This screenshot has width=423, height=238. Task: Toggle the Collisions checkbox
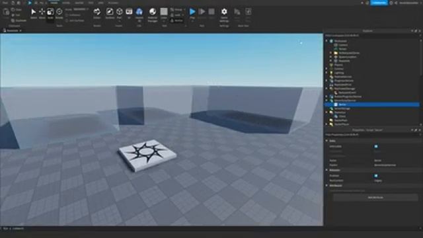click(67, 15)
